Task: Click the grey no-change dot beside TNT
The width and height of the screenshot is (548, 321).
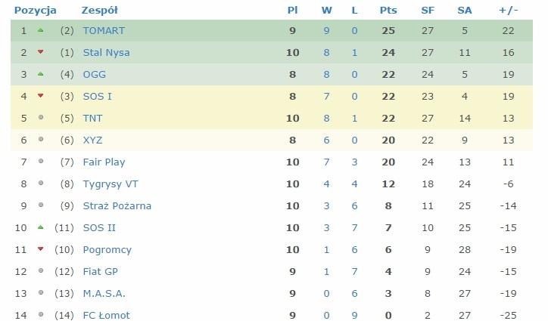Action: click(x=41, y=118)
